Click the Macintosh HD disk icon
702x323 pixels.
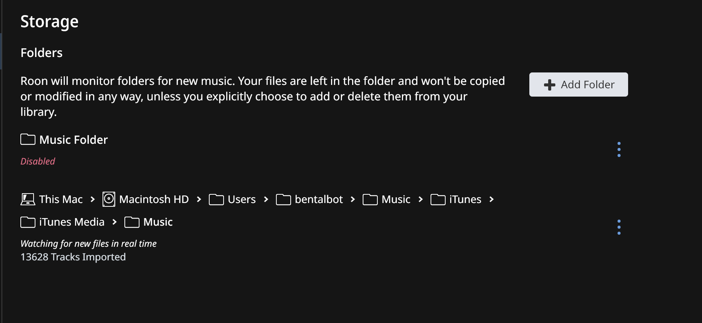109,199
